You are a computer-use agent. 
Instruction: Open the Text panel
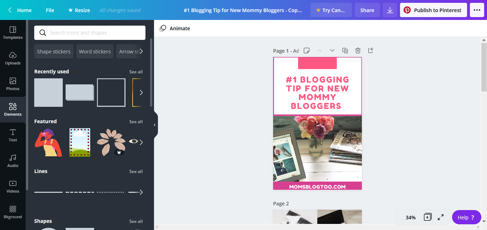coord(13,135)
